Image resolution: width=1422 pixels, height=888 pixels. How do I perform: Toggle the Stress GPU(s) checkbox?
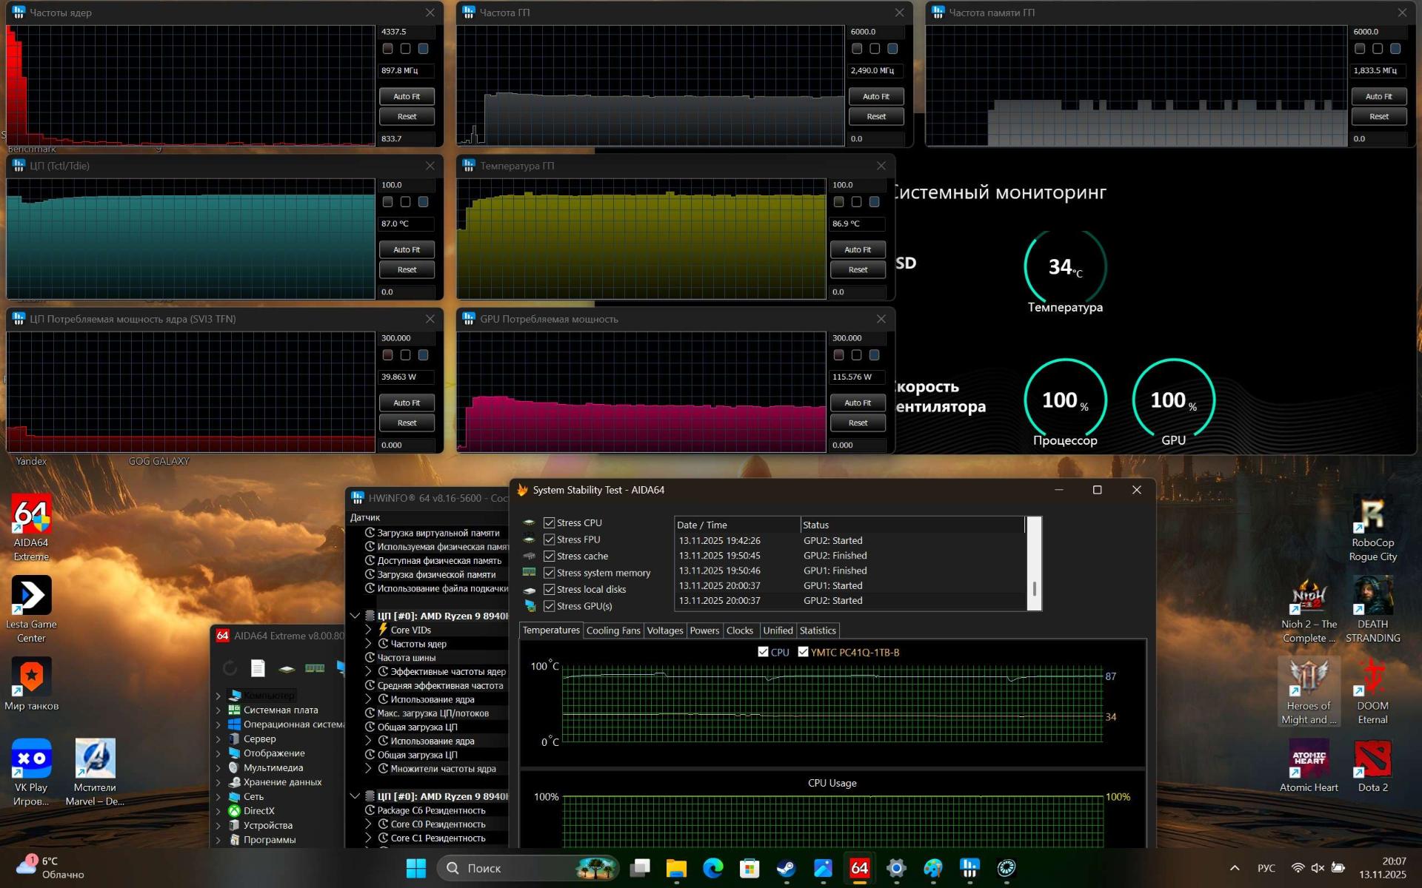[x=549, y=606]
